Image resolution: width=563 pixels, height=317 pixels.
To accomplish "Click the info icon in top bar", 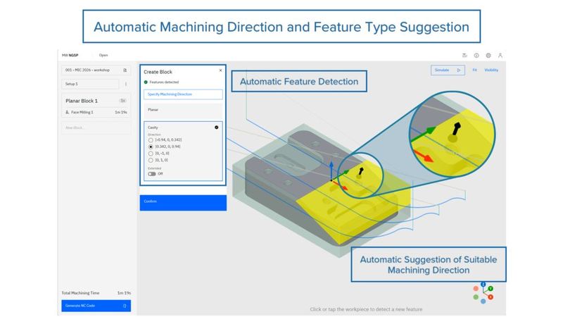I will (476, 56).
